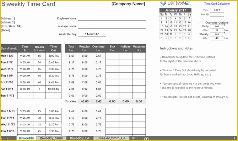
Task: Select the Total Hrs regular sum 40.00
Action: [x=85, y=101]
